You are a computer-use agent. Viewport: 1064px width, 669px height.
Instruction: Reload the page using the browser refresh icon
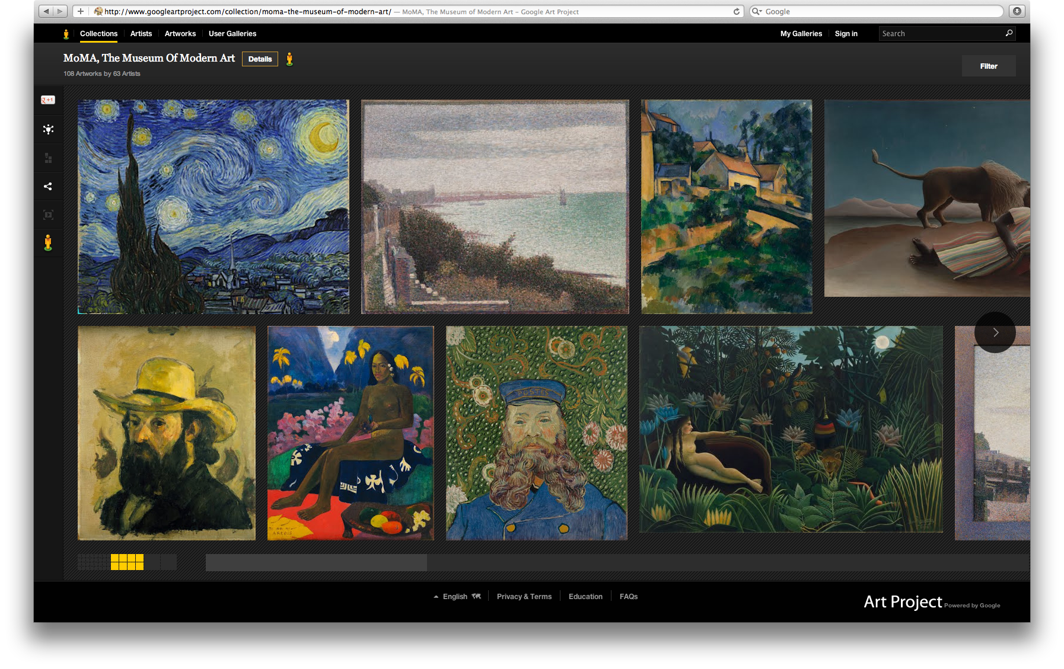click(735, 11)
